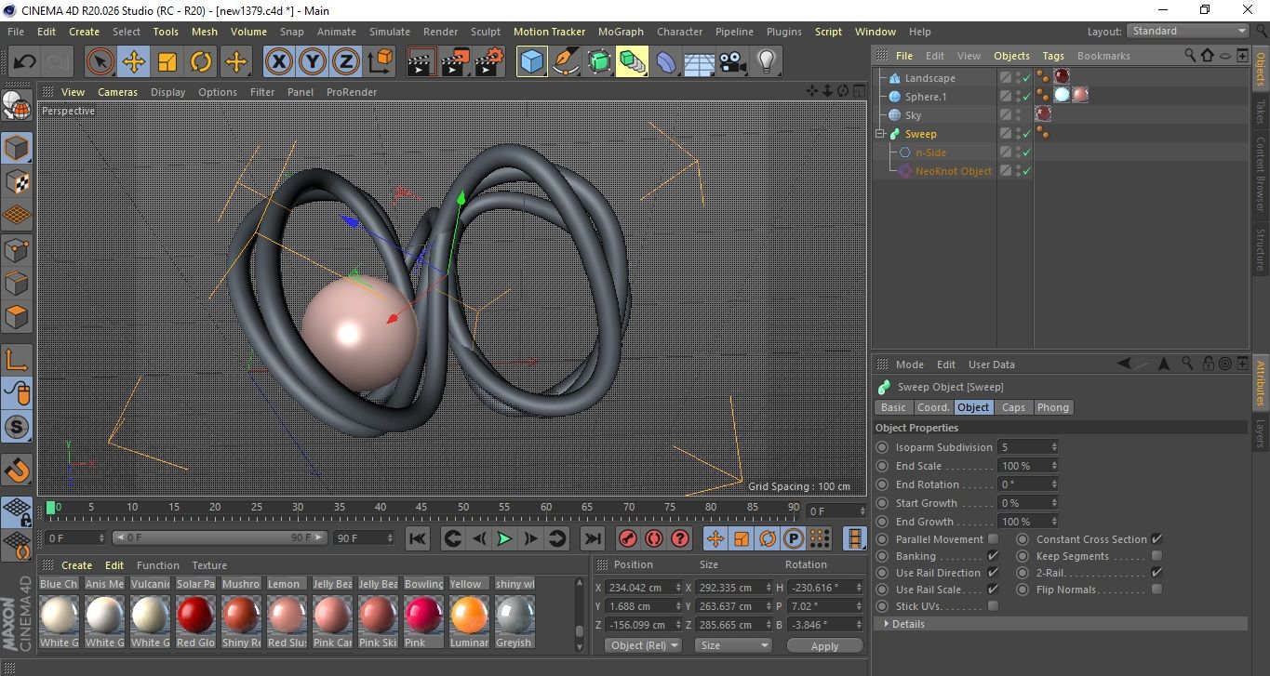Image resolution: width=1270 pixels, height=676 pixels.
Task: Uncheck the 2-Rail checkbox
Action: 1156,573
